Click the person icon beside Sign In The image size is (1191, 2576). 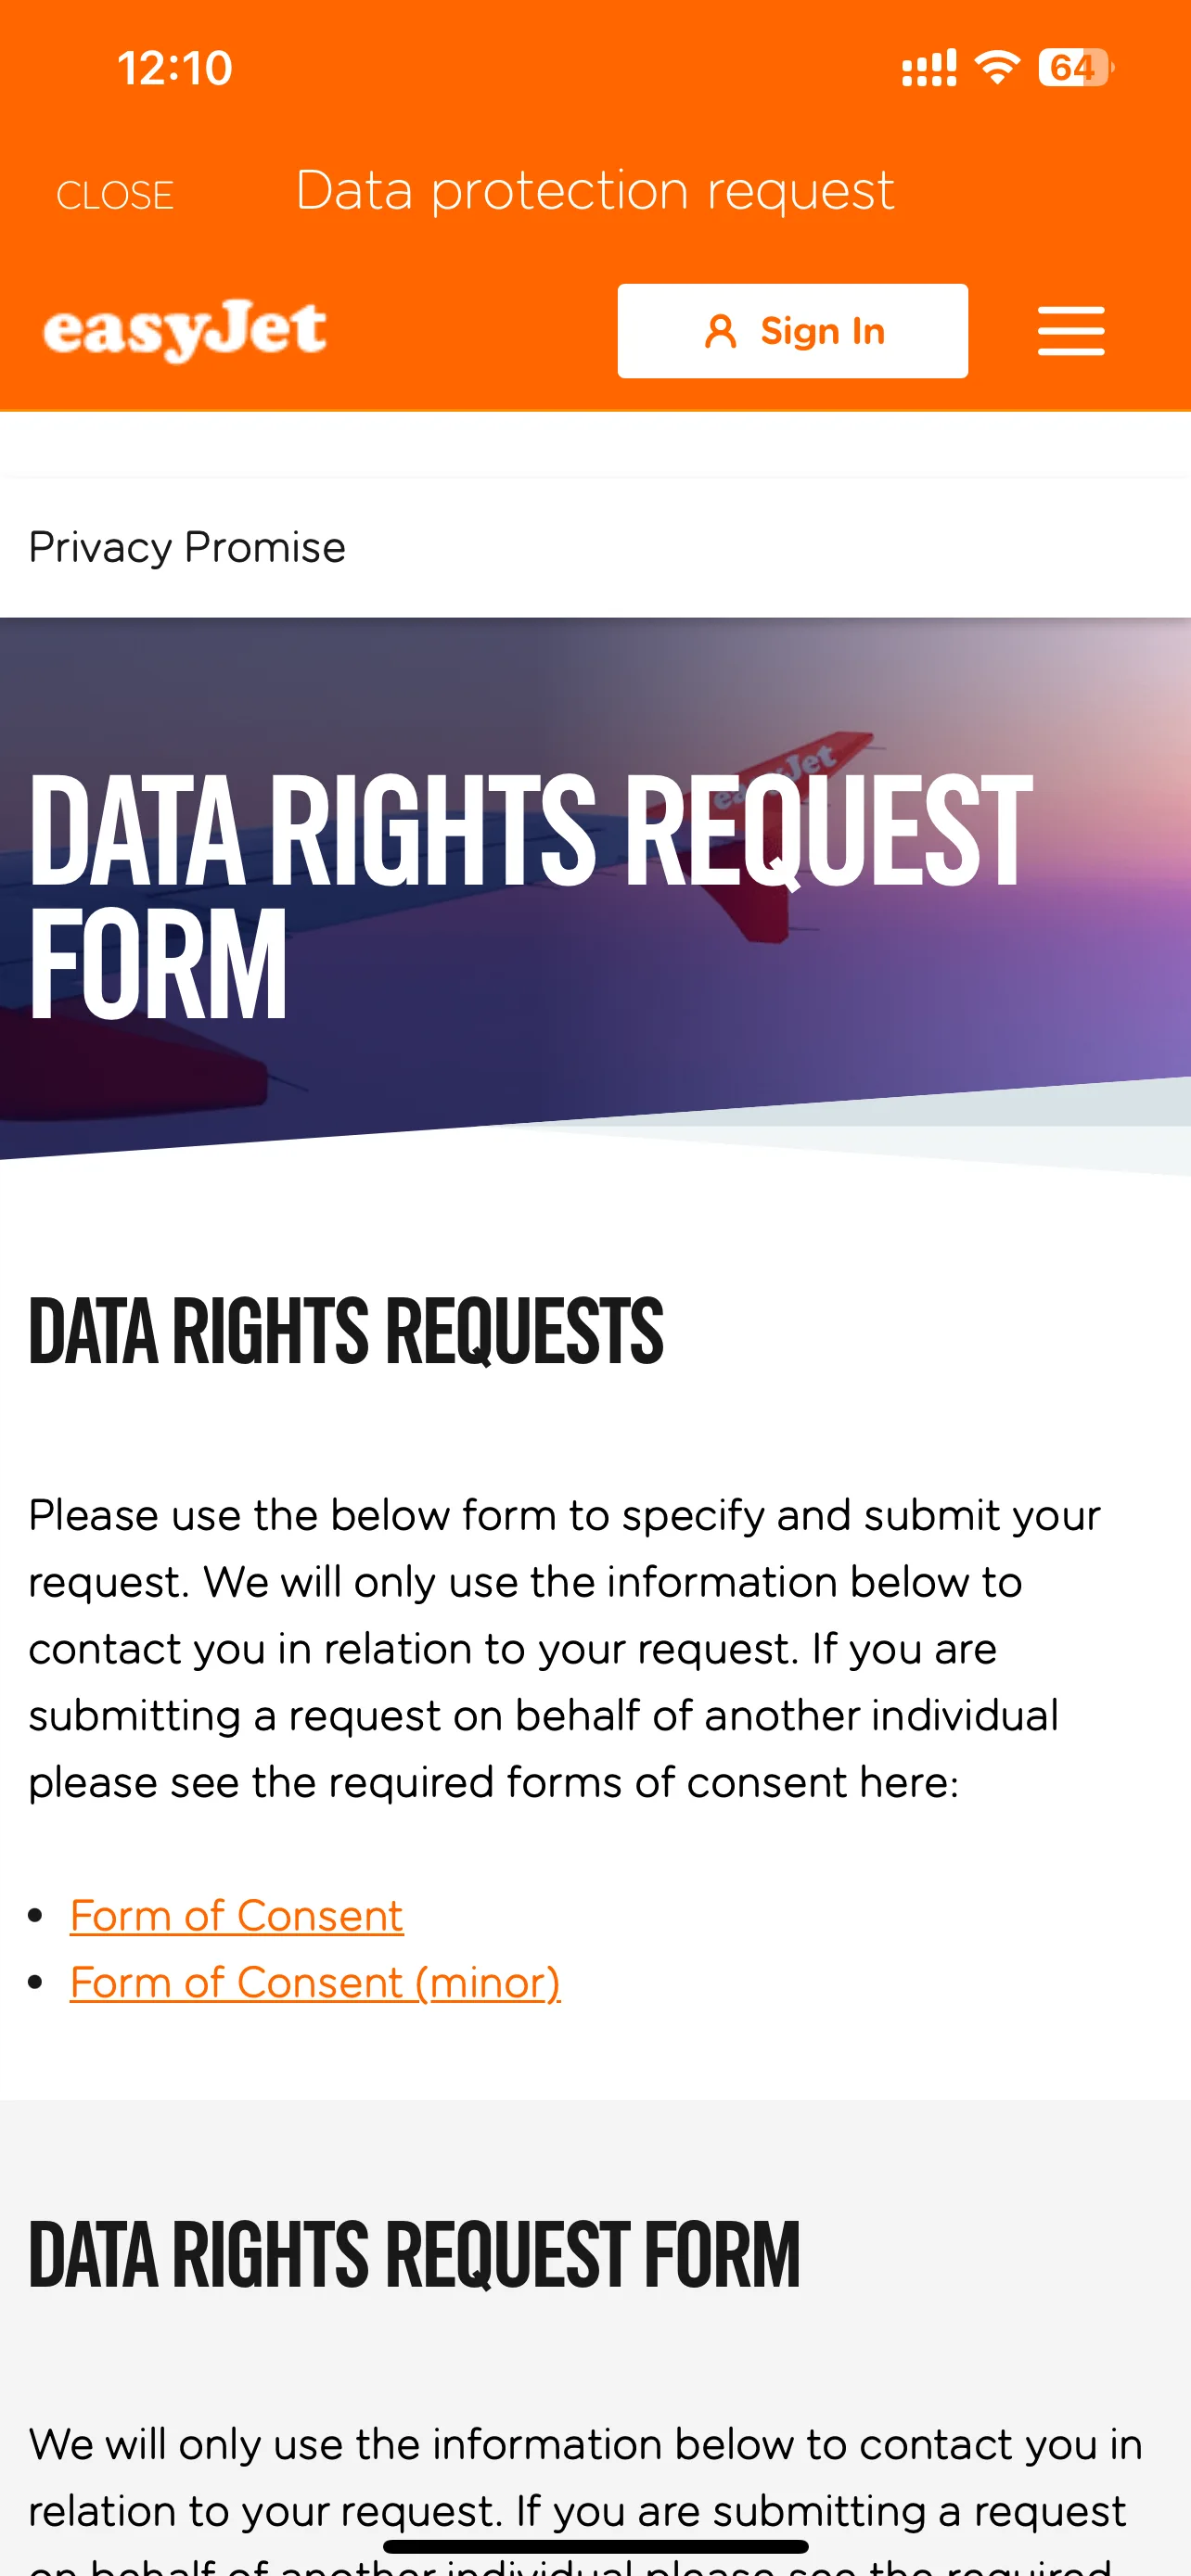[720, 331]
